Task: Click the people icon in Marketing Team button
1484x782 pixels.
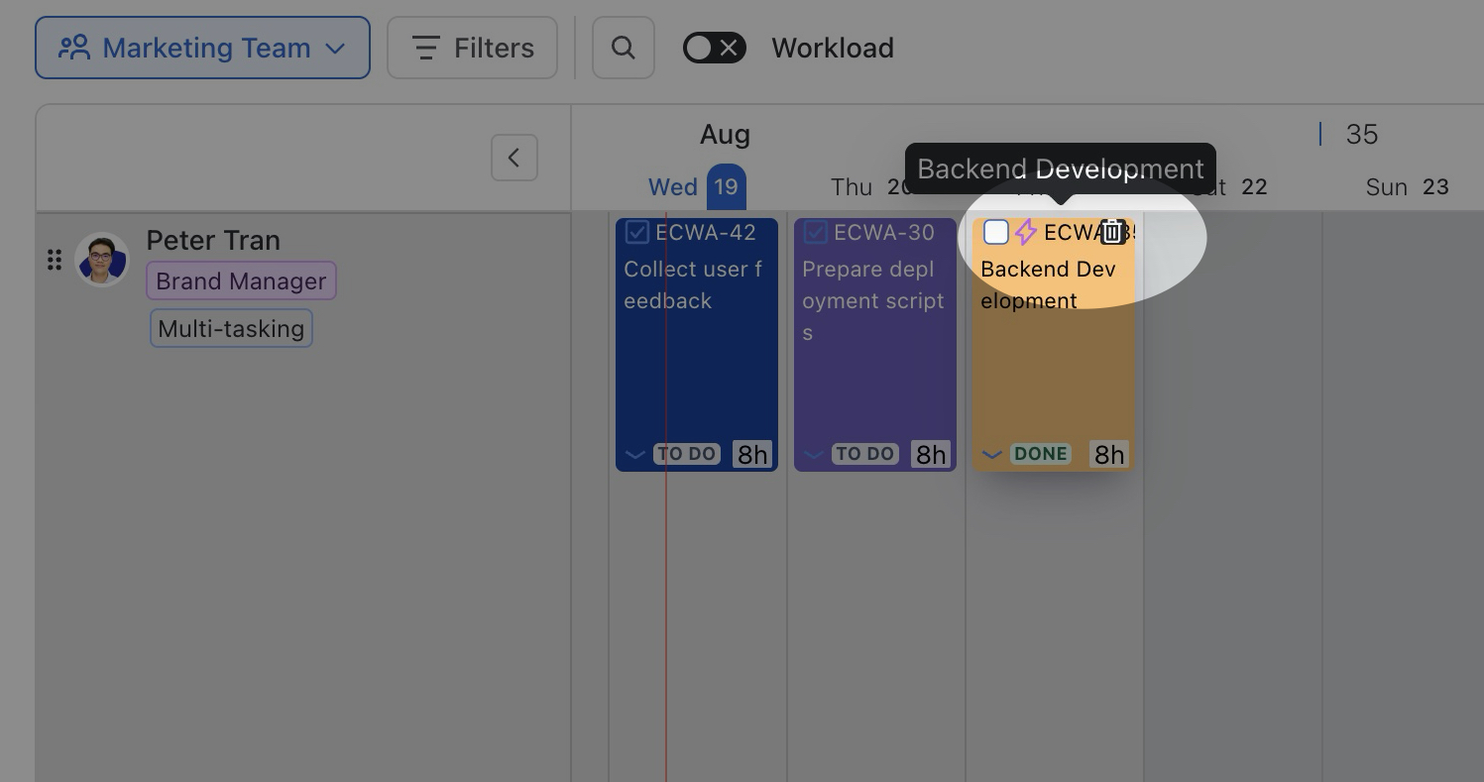Action: point(74,48)
